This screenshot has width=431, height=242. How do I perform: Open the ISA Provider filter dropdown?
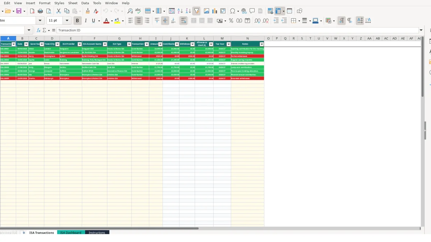pos(79,44)
